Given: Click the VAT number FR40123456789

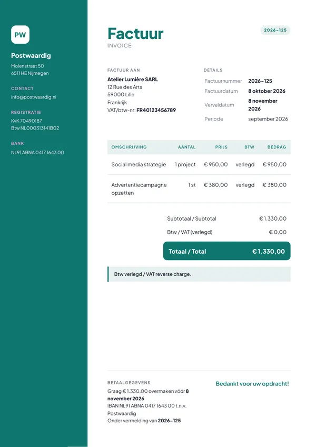Looking at the screenshot, I should pyautogui.click(x=156, y=110).
